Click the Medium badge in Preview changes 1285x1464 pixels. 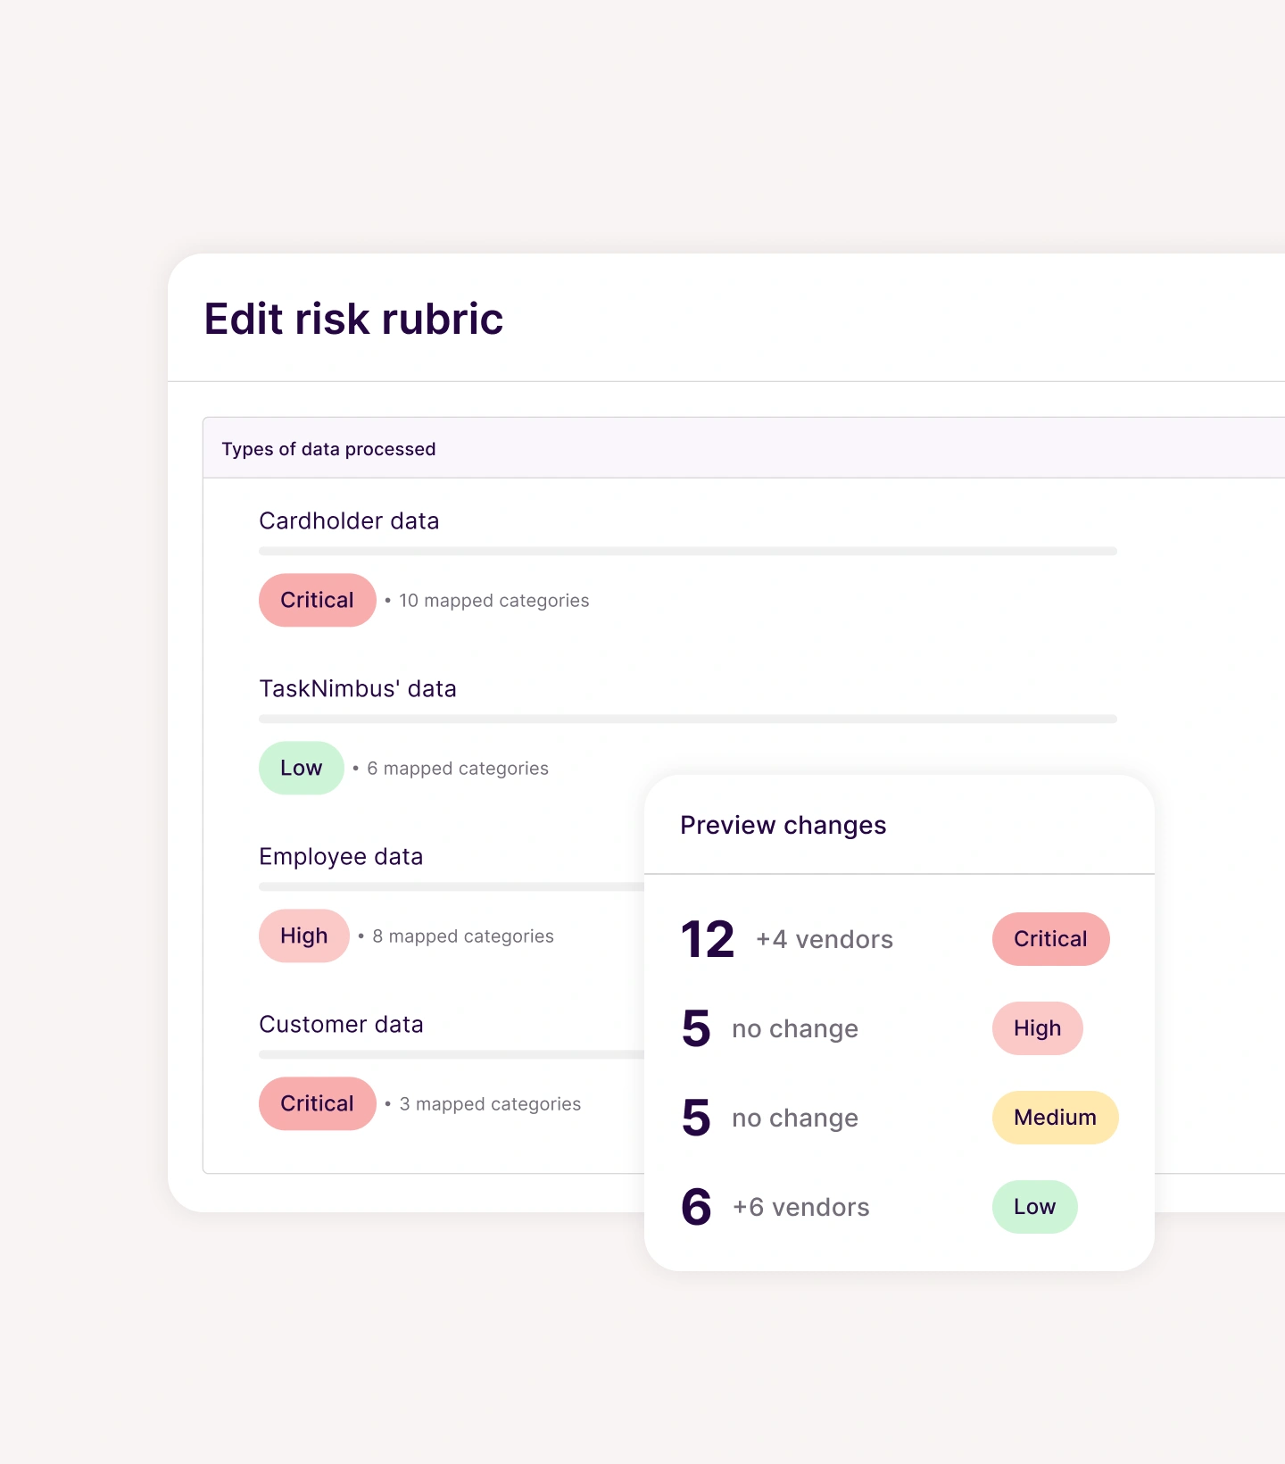pyautogui.click(x=1055, y=1118)
